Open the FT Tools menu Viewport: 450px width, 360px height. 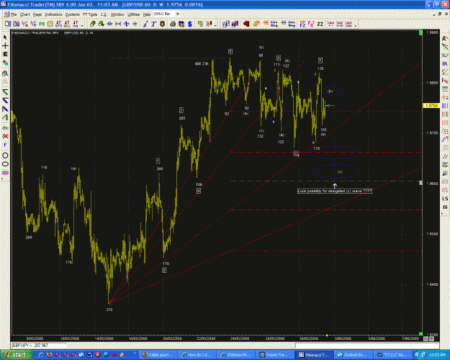point(90,14)
